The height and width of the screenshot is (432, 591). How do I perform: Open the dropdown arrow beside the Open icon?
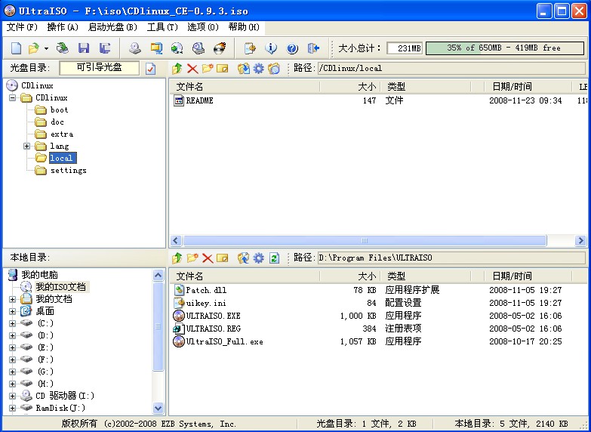(x=46, y=48)
